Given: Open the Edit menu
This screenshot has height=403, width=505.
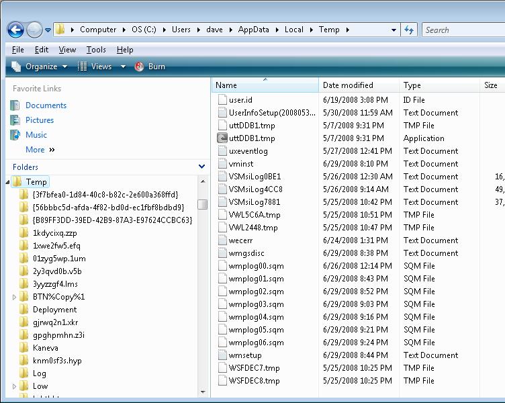Looking at the screenshot, I should pos(42,50).
